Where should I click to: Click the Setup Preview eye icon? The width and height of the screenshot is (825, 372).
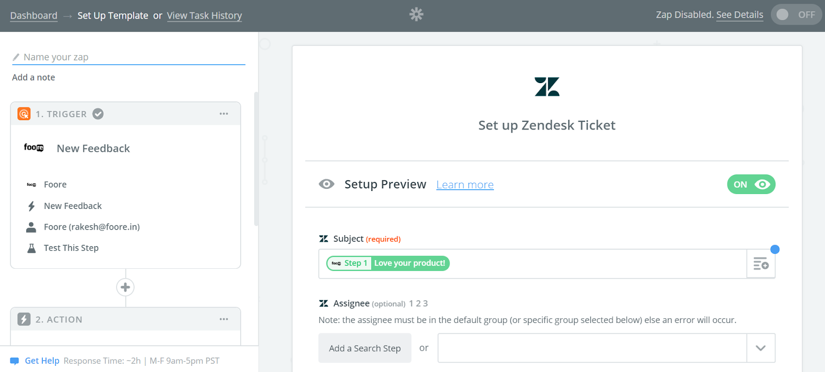[x=326, y=184]
